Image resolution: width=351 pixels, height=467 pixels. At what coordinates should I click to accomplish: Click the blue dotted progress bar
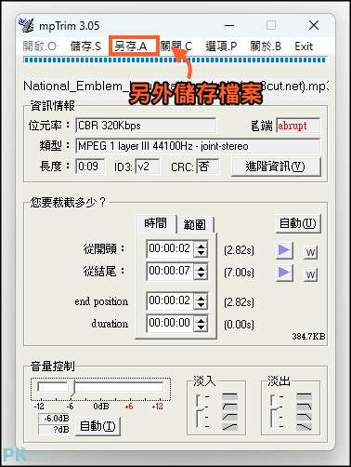175,60
